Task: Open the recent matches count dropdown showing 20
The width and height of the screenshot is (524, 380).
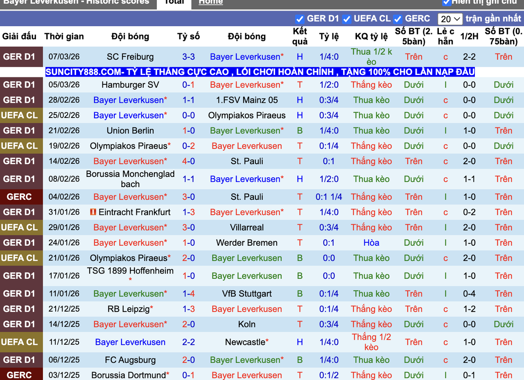Action: [x=450, y=19]
